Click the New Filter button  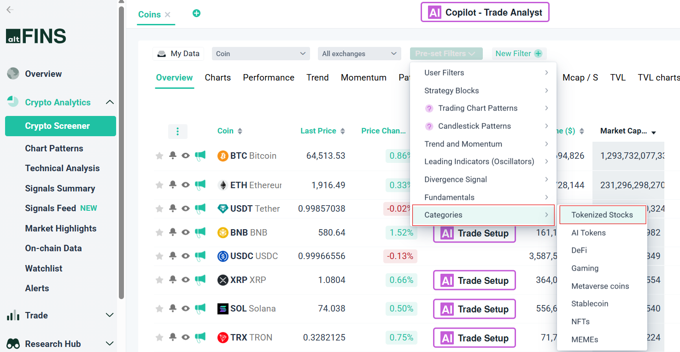519,53
